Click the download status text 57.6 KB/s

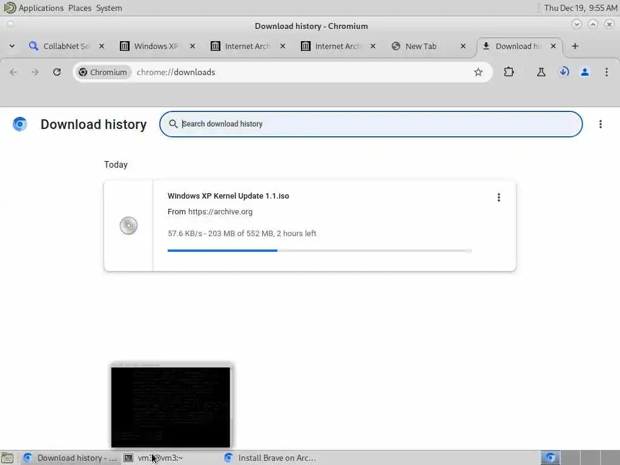[x=242, y=233]
